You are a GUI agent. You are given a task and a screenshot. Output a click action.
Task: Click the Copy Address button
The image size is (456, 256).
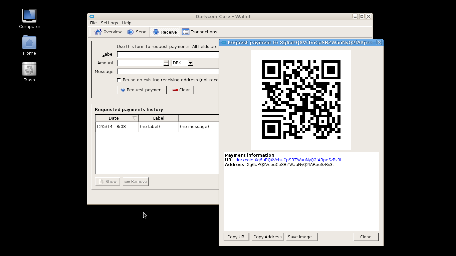pos(267,237)
